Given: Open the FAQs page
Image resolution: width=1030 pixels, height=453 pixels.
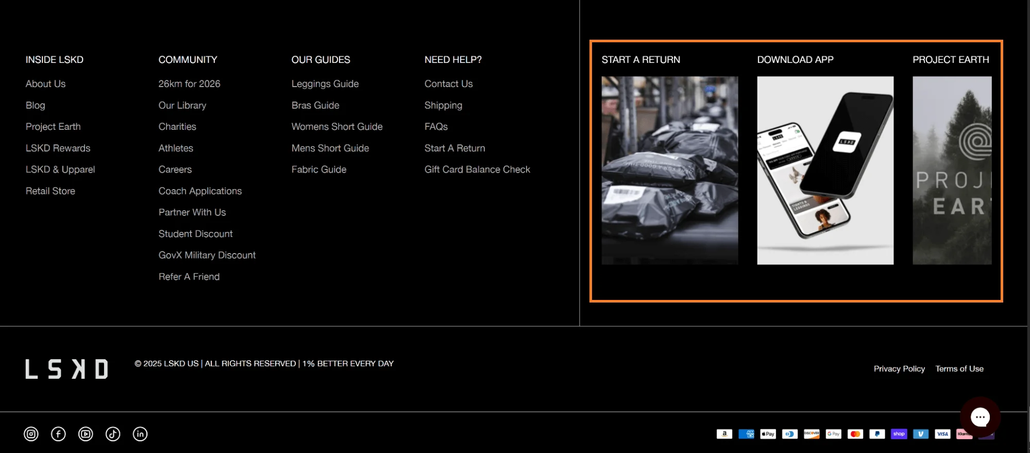Looking at the screenshot, I should click(436, 127).
